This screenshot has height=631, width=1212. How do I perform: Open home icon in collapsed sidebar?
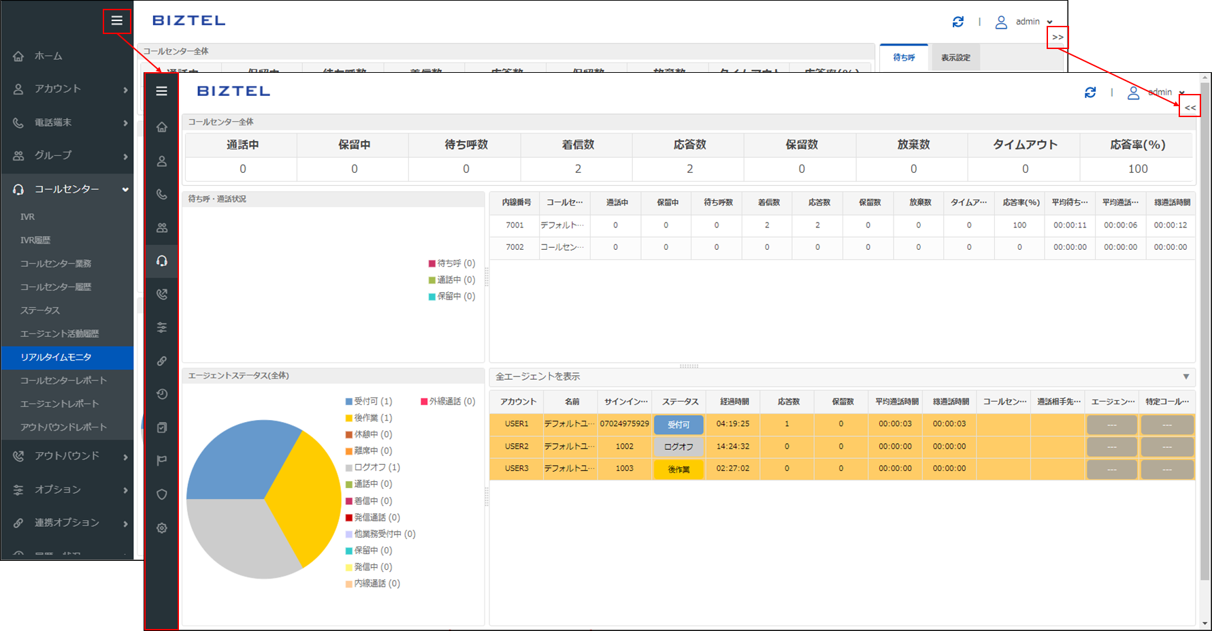point(162,127)
